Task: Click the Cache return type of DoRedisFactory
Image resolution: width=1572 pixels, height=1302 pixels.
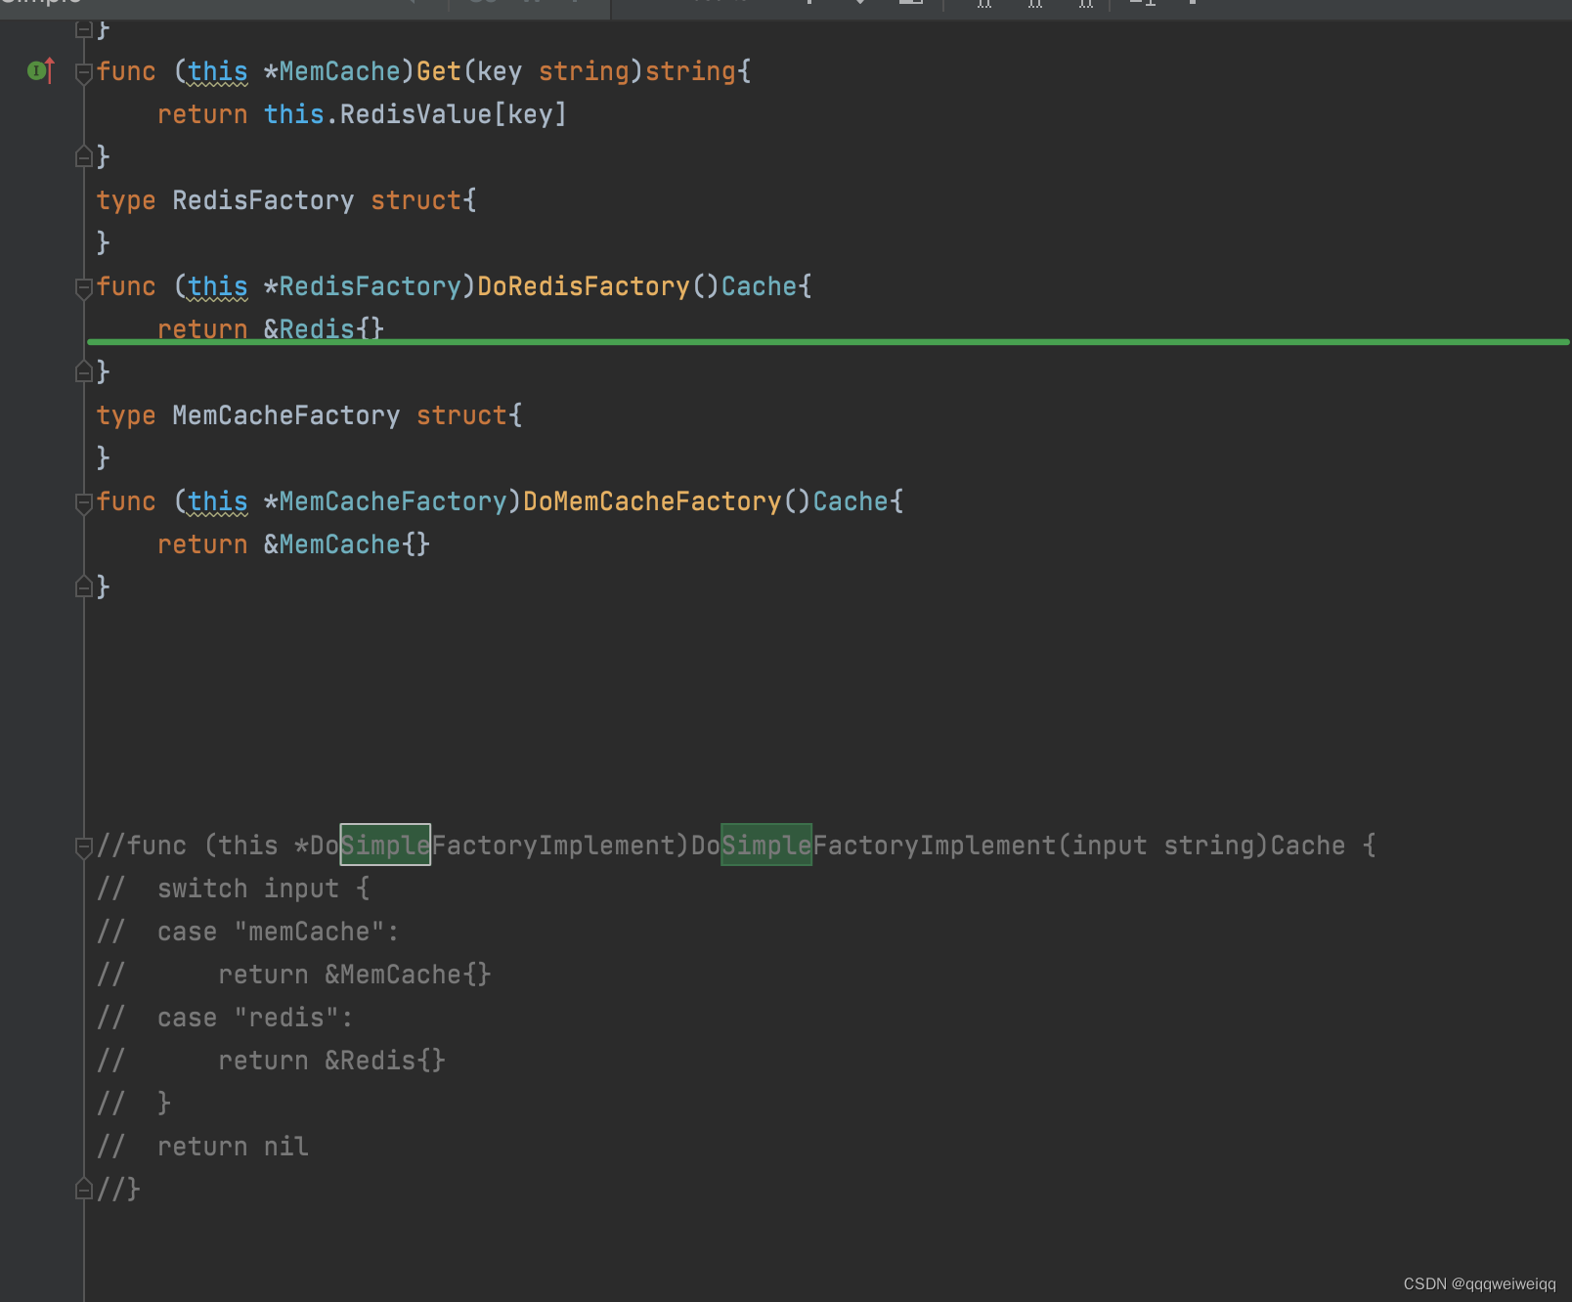Action: (x=759, y=286)
